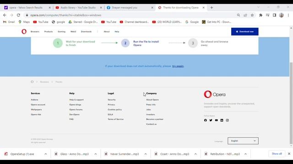Click the tab search chevron in the title bar

[x=258, y=7]
